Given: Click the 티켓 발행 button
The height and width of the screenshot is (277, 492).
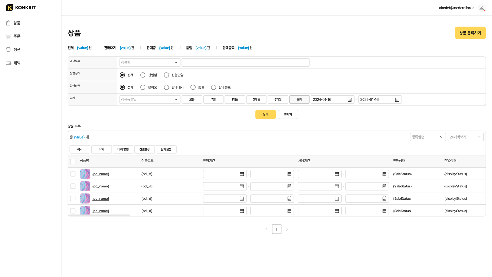Looking at the screenshot, I should 123,149.
